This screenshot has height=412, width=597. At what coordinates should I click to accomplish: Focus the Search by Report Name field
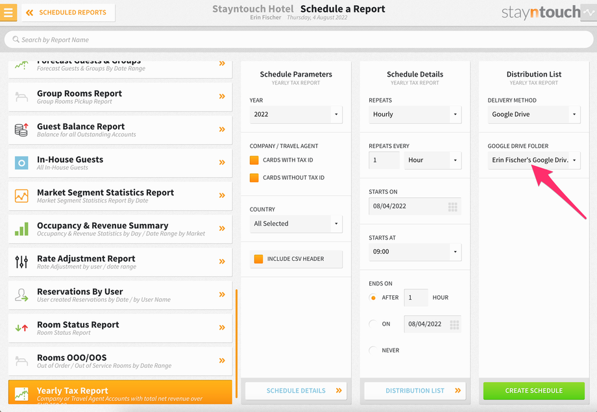(298, 40)
